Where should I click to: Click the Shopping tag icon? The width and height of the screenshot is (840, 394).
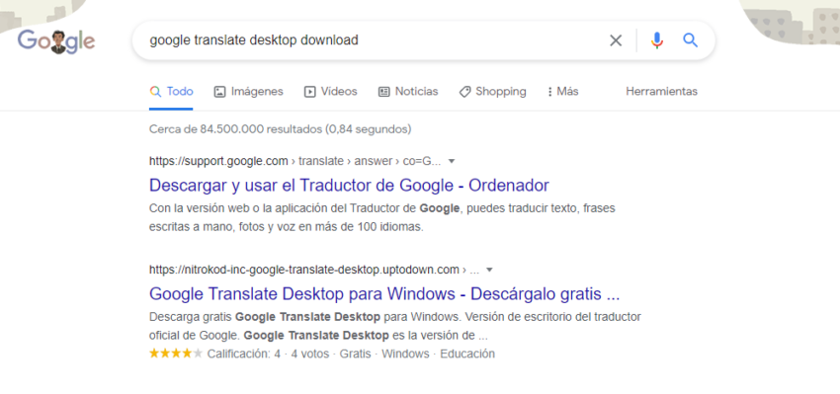click(464, 92)
